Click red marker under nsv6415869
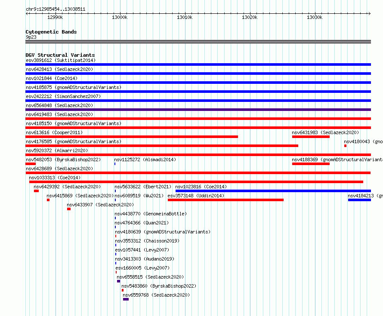The height and width of the screenshot is (316, 383). point(48,200)
